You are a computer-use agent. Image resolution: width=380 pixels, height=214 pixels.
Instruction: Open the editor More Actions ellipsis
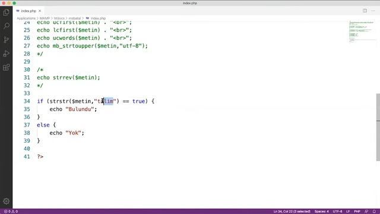tap(373, 11)
